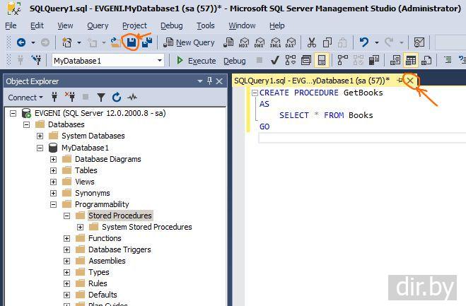Click the MDX query icon

tap(244, 43)
